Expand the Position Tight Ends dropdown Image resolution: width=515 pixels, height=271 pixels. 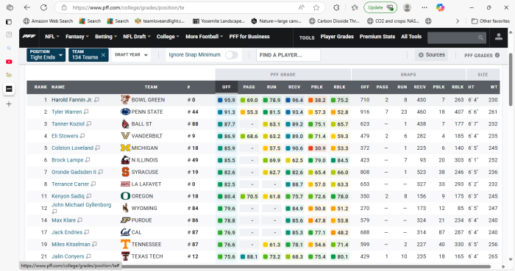(46, 55)
